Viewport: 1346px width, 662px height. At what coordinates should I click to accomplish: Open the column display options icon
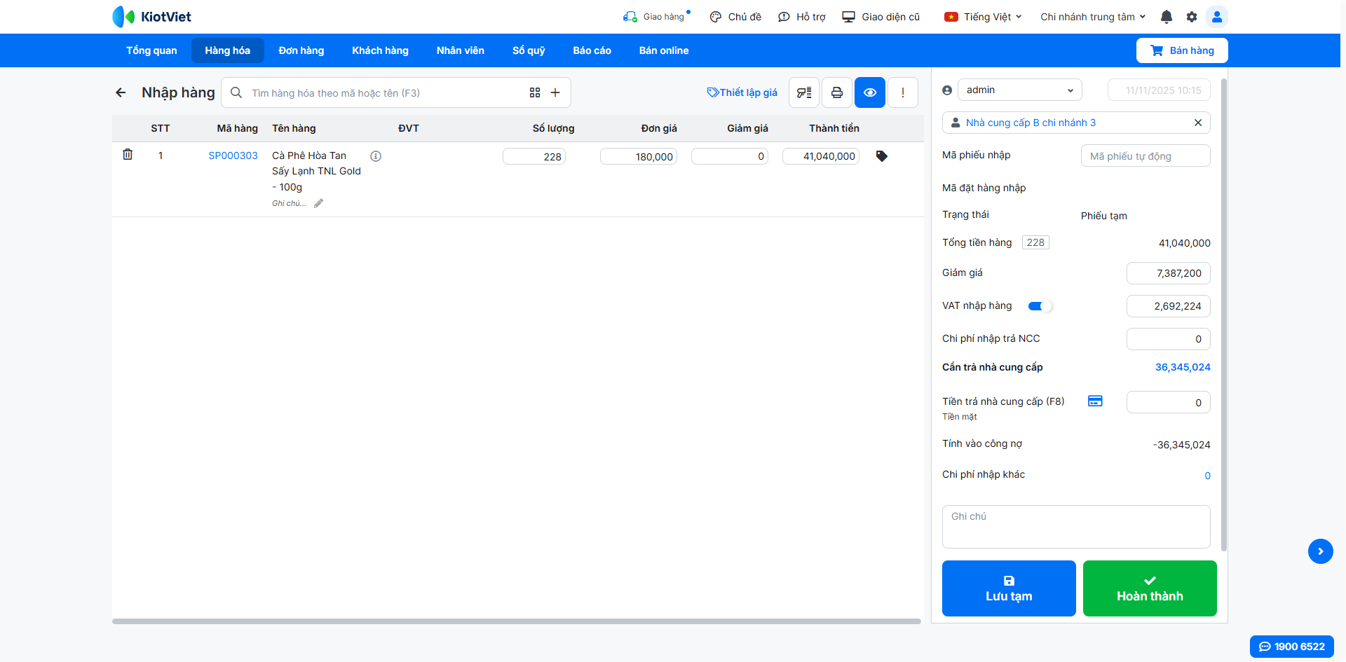[x=804, y=92]
